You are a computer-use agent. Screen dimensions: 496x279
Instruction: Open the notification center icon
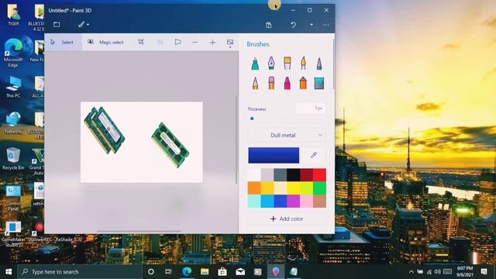[484, 271]
